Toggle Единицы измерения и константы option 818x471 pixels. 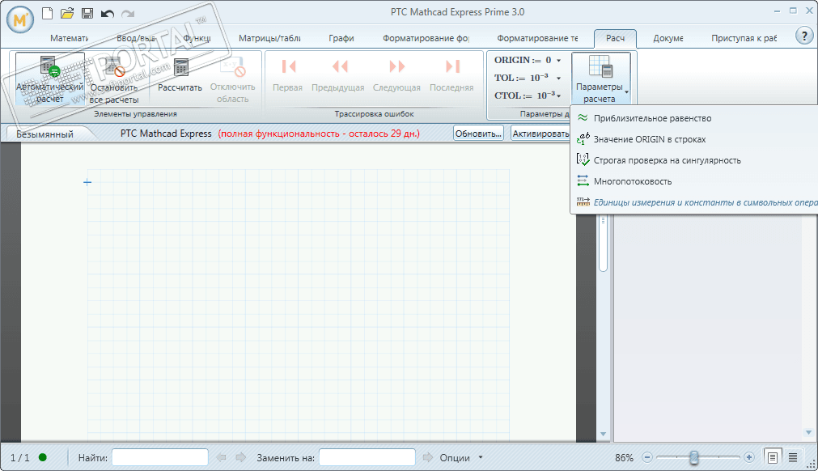click(695, 202)
